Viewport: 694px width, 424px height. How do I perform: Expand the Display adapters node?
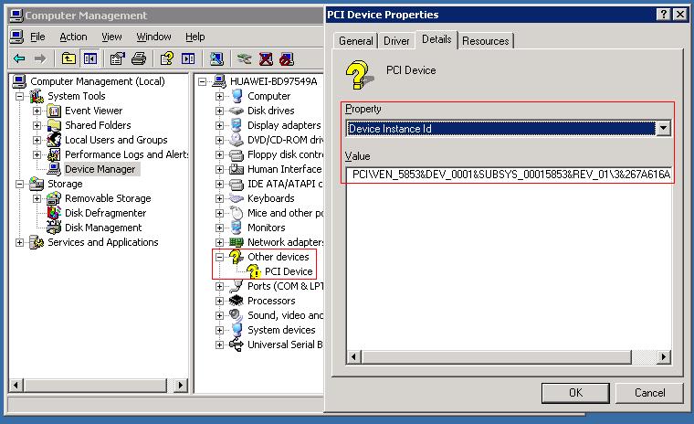pos(219,125)
